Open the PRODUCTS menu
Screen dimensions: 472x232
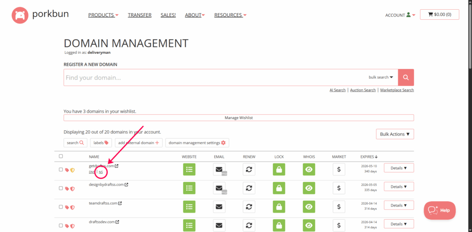coord(103,15)
